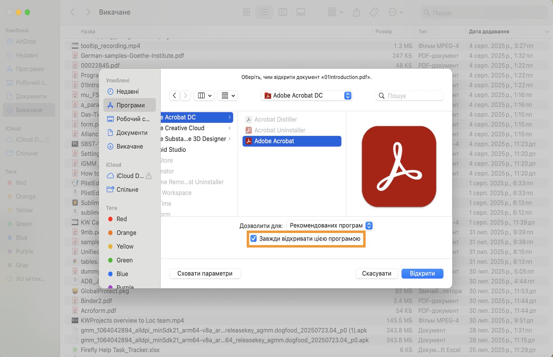Open Недавні in Finder window sidebar
This screenshot has width=553, height=357.
click(x=29, y=55)
